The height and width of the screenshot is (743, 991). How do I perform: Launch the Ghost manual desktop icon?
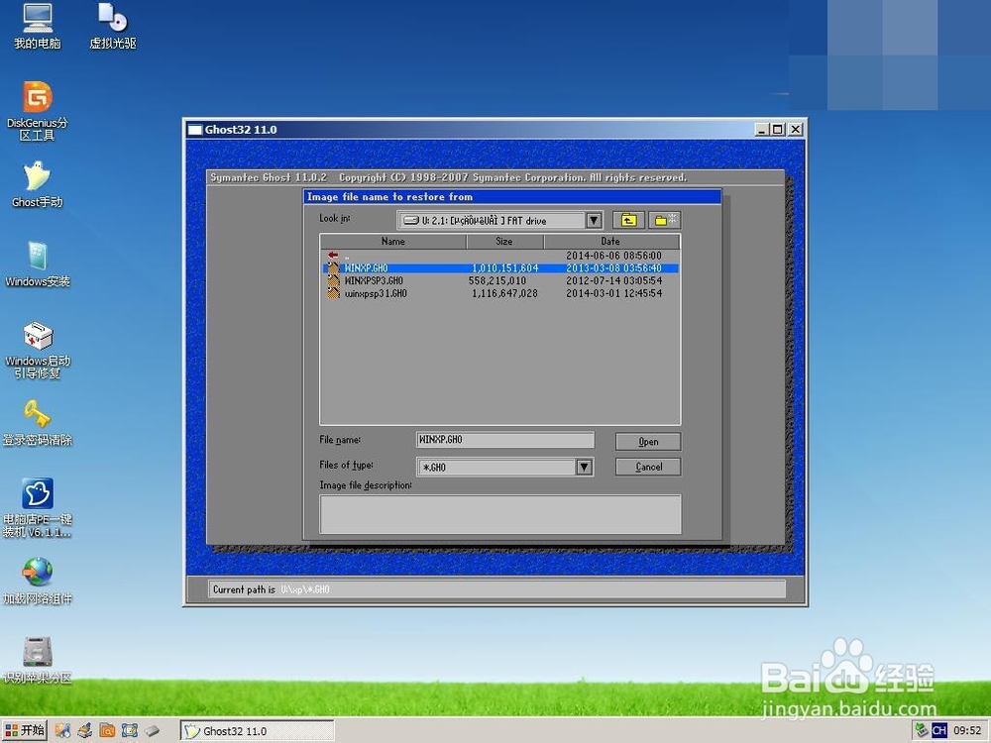tap(38, 184)
